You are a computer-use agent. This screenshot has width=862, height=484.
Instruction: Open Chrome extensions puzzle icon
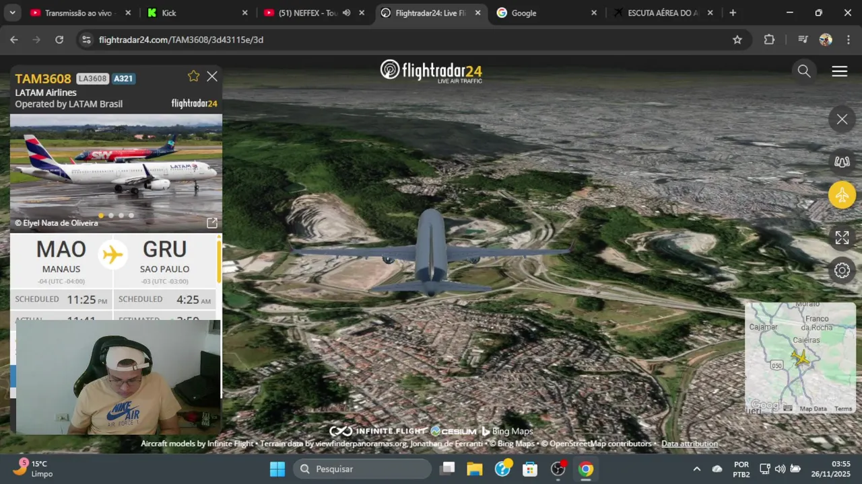click(769, 40)
